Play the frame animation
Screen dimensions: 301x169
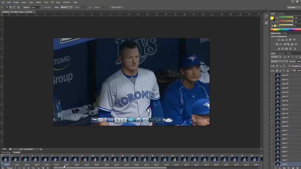[x=28, y=168]
